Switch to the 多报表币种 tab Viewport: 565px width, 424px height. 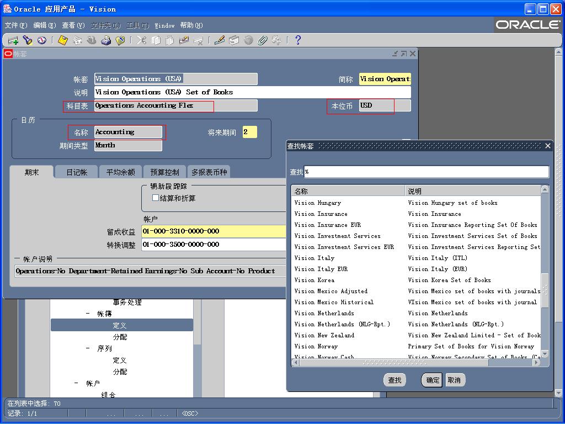(x=209, y=172)
